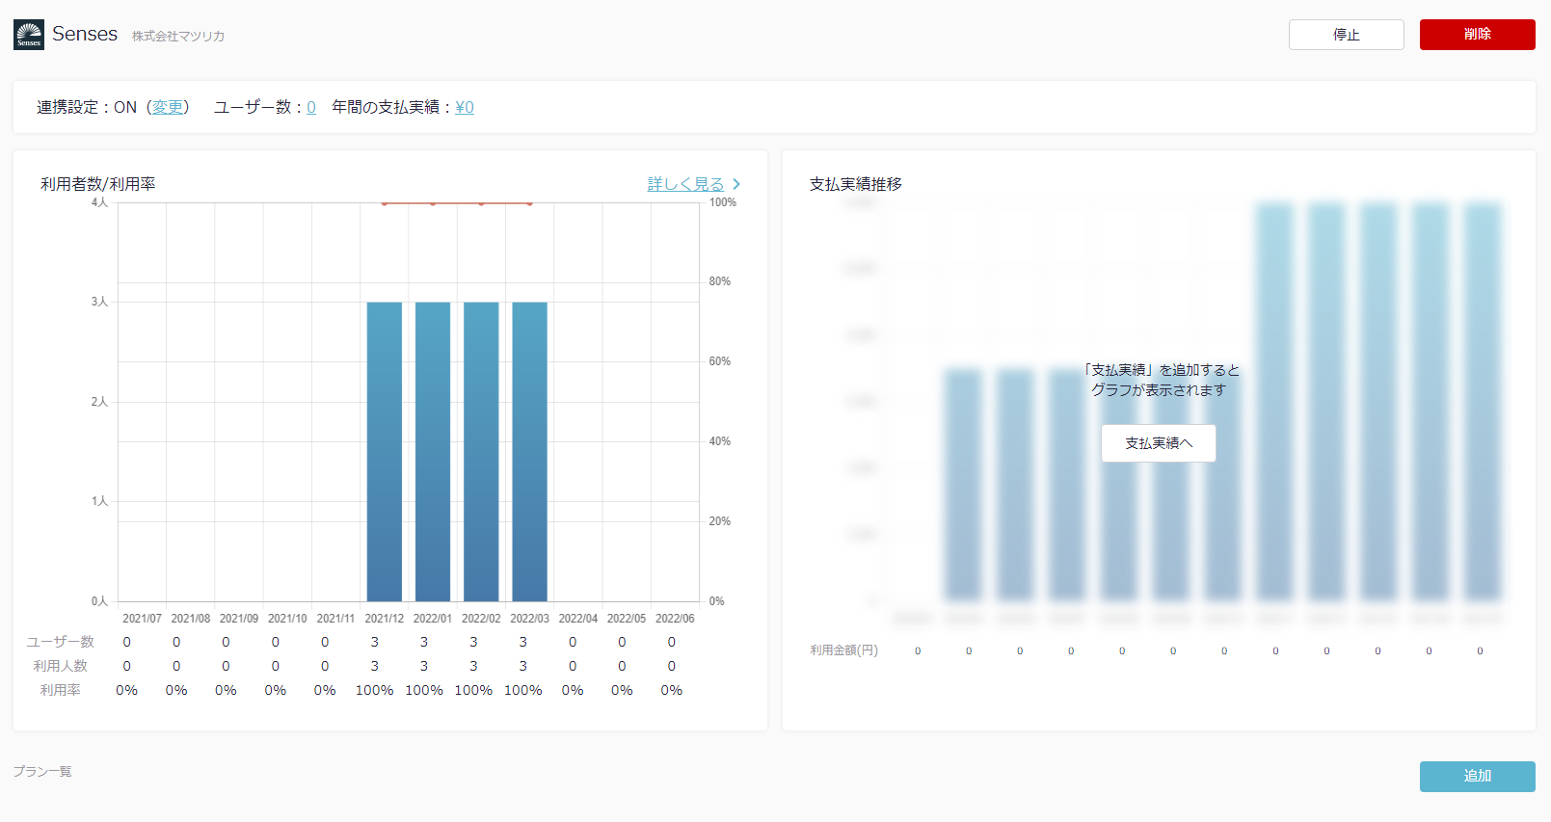Open the ユーザー数 value link
The height and width of the screenshot is (822, 1551).
(x=311, y=107)
